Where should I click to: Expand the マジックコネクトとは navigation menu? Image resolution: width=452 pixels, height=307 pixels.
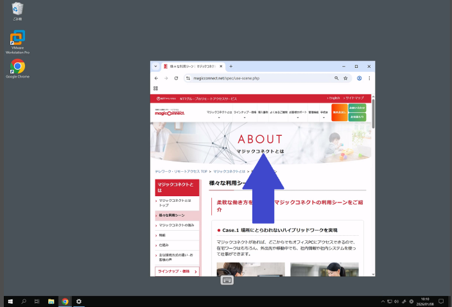tap(219, 113)
